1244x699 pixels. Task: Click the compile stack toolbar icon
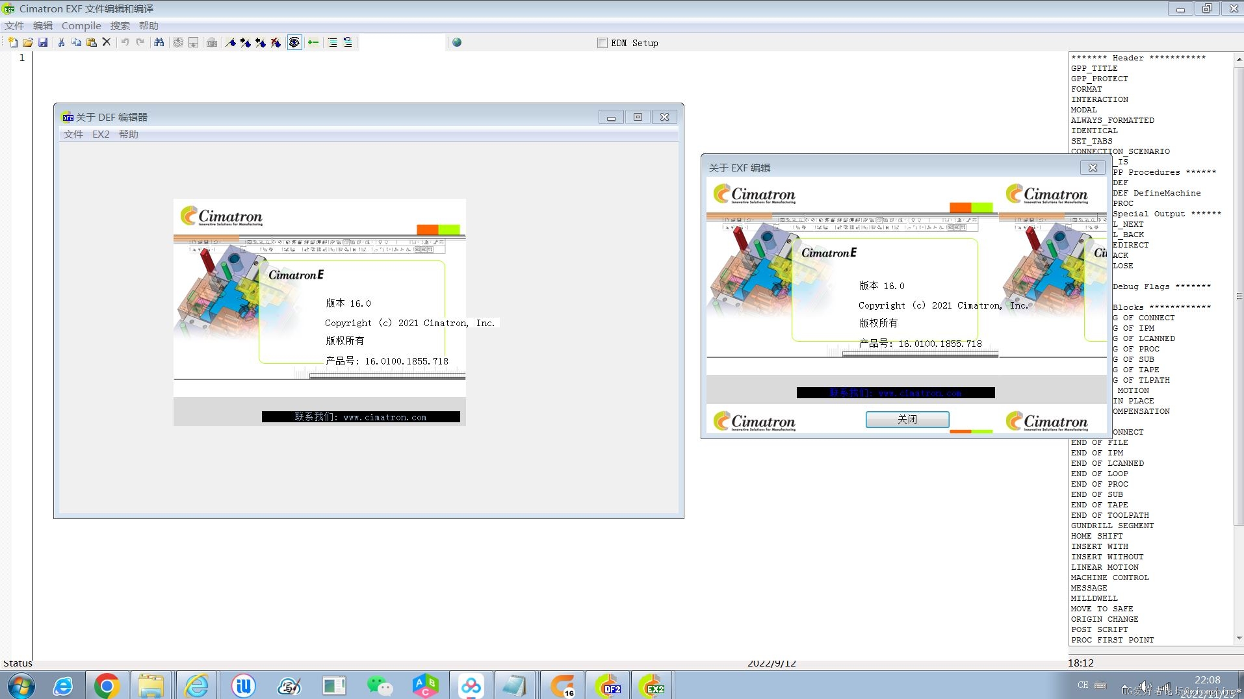coord(178,42)
